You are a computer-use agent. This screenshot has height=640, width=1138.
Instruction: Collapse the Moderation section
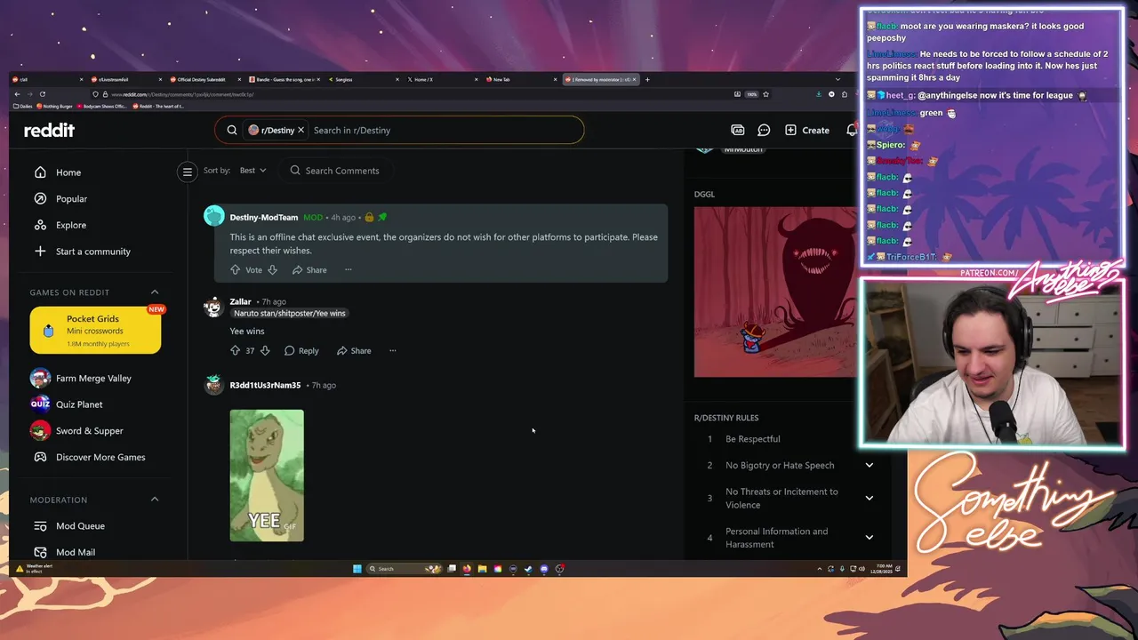[155, 500]
